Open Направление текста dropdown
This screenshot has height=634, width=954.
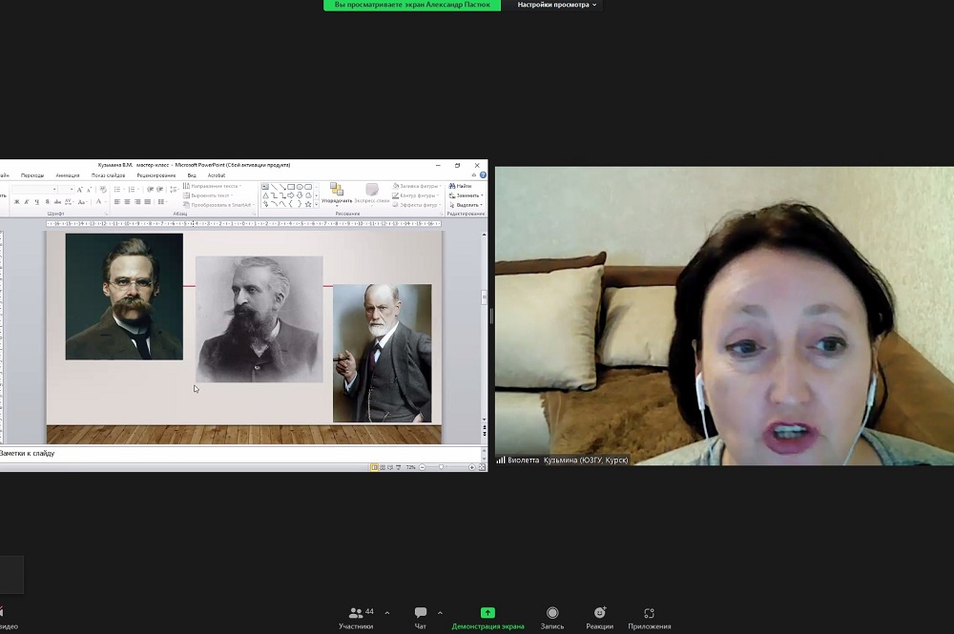213,186
